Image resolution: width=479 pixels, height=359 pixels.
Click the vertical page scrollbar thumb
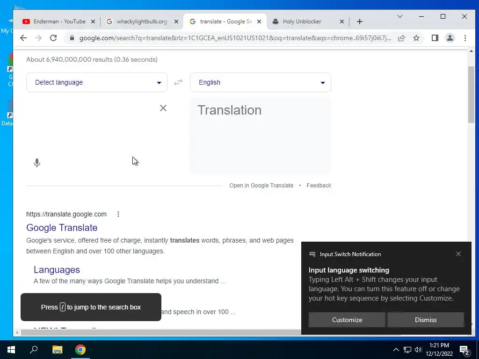click(471, 94)
